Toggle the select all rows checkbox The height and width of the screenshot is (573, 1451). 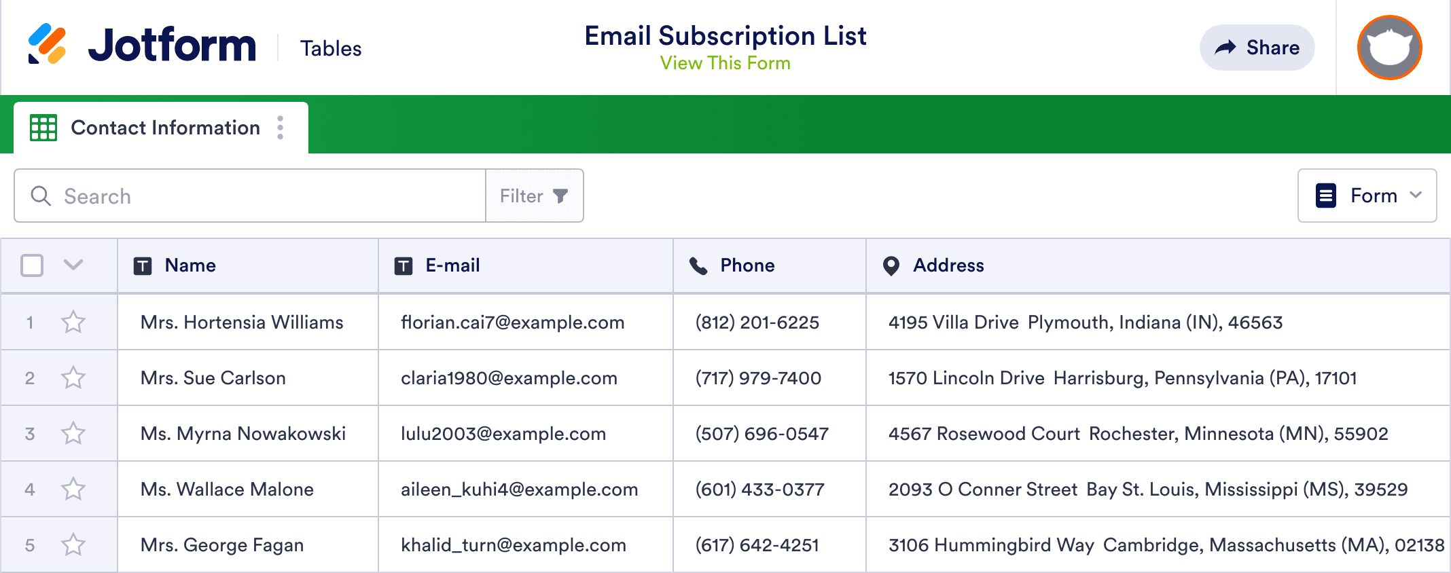(x=32, y=265)
